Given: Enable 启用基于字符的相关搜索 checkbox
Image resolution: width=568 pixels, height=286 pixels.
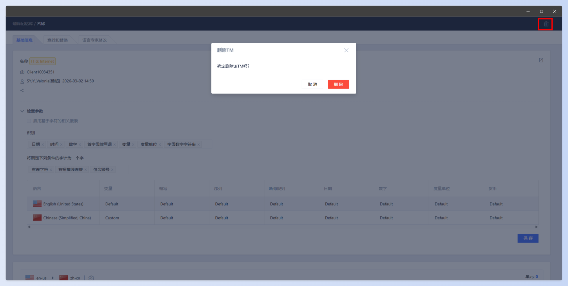Looking at the screenshot, I should pyautogui.click(x=29, y=121).
